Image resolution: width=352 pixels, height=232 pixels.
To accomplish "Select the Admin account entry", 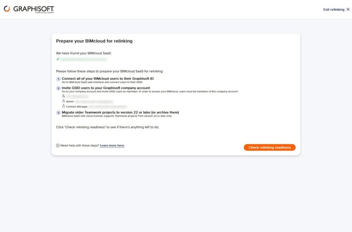I will coord(89,101).
